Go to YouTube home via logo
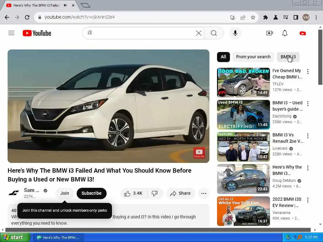Viewport: 323px width, 242px height. [x=37, y=33]
